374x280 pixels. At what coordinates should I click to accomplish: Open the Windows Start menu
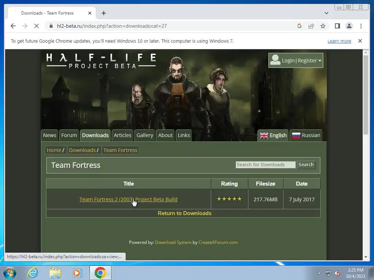(x=10, y=273)
